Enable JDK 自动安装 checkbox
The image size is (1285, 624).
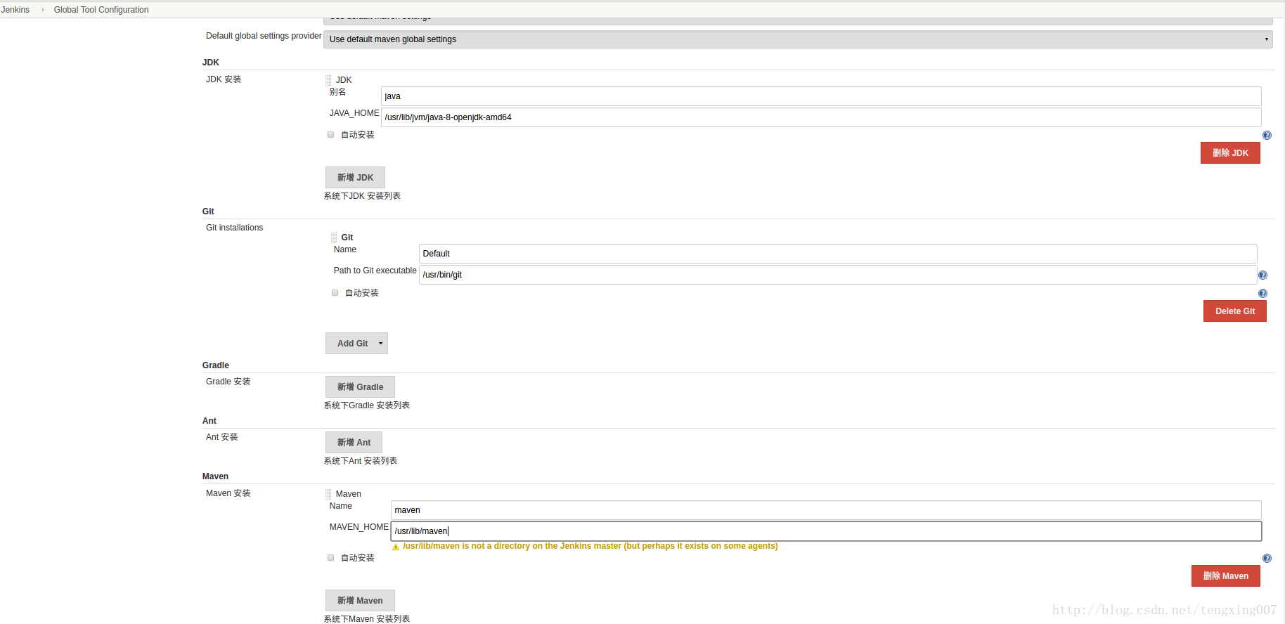(x=330, y=135)
